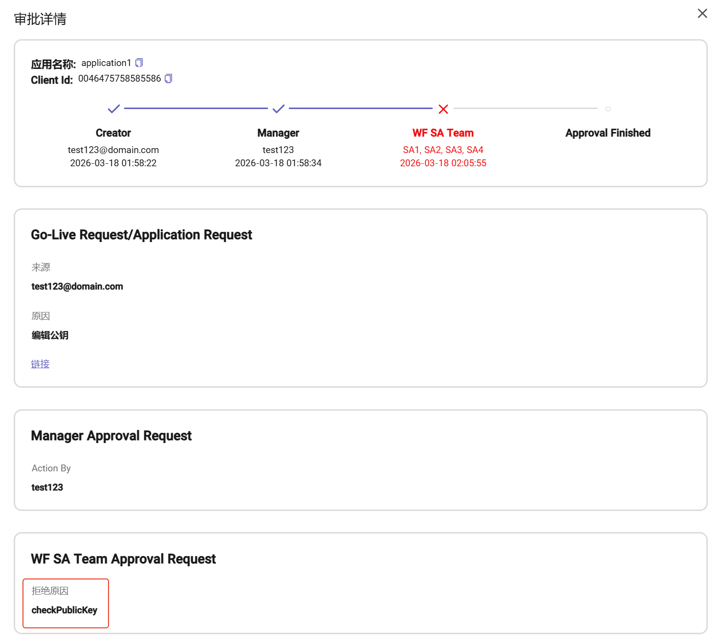Image resolution: width=722 pixels, height=644 pixels.
Task: Select the Manager step label
Action: (278, 133)
